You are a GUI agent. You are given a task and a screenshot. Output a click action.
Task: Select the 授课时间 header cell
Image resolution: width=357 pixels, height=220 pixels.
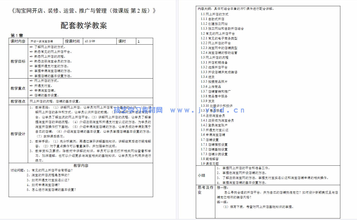click(73, 41)
